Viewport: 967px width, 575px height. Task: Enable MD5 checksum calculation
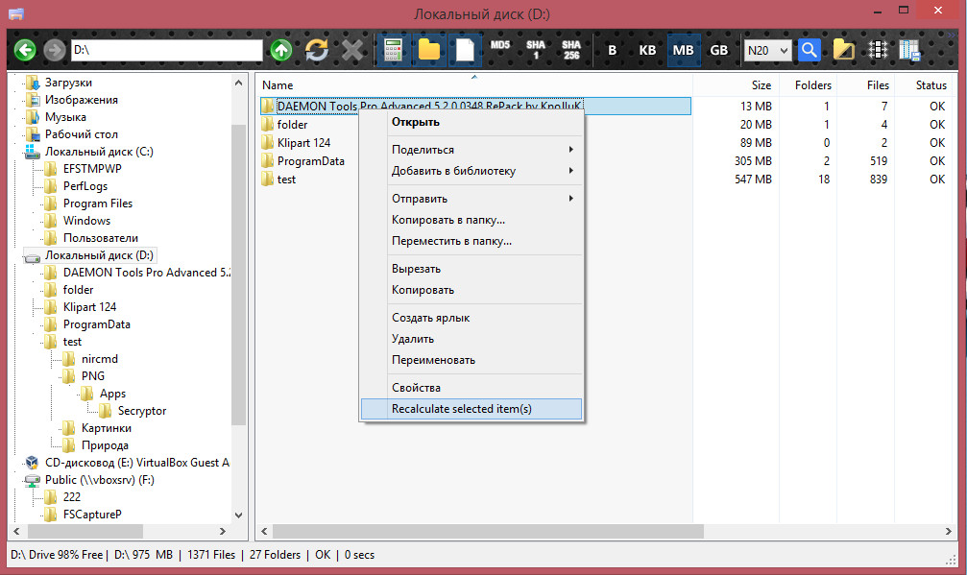(500, 45)
